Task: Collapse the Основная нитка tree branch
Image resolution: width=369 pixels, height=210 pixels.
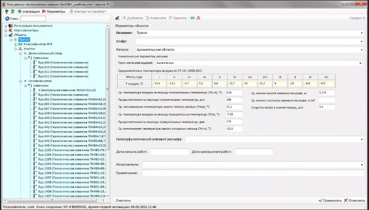Action: pos(20,81)
